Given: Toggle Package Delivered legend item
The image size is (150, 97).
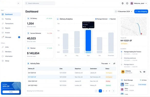Looking at the screenshot, I should (101, 19).
